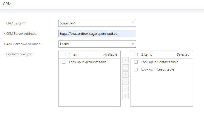Click the move-up chevron button
Screen dimensions: 204x114
tap(125, 82)
